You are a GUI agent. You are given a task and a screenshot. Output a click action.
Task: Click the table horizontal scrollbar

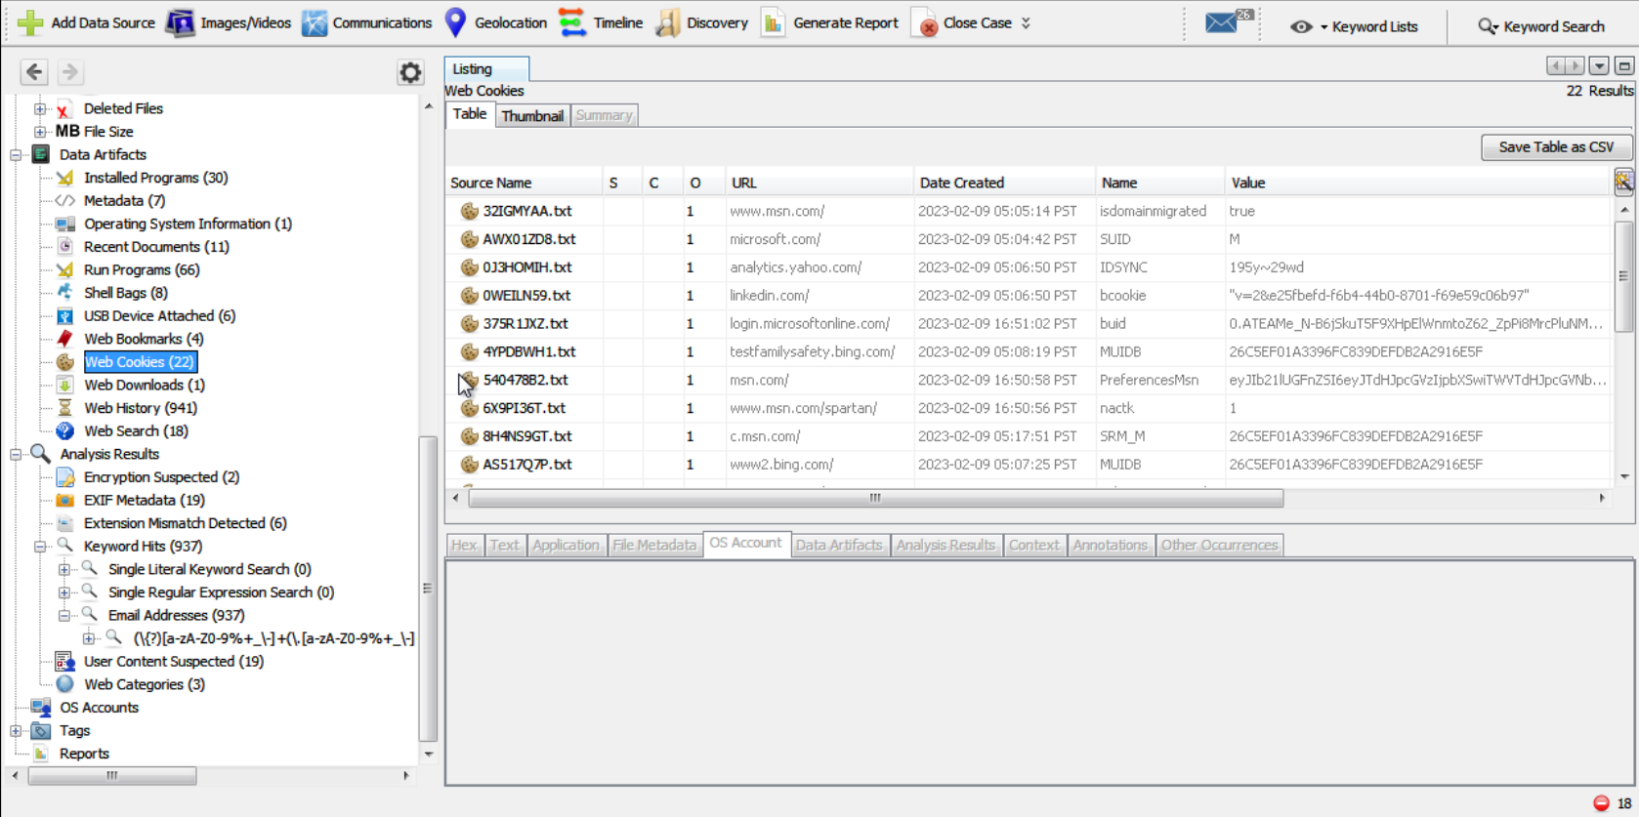tap(875, 498)
